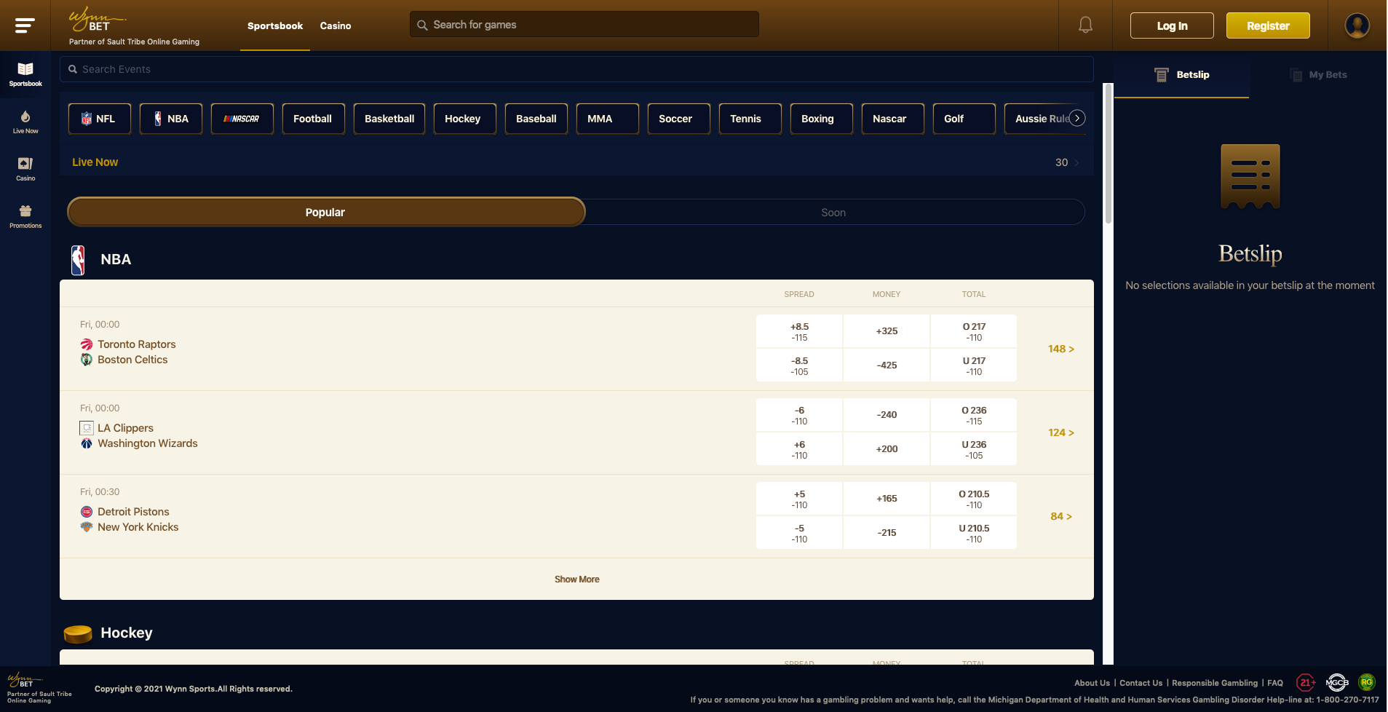Viewport: 1388px width, 712px height.
Task: Click the Log In button
Action: (x=1172, y=25)
